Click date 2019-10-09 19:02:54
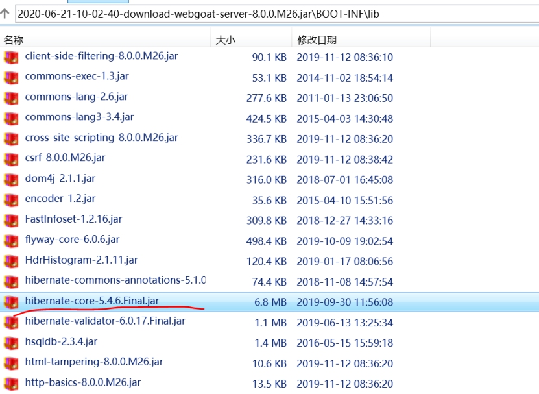The height and width of the screenshot is (394, 539). [345, 241]
